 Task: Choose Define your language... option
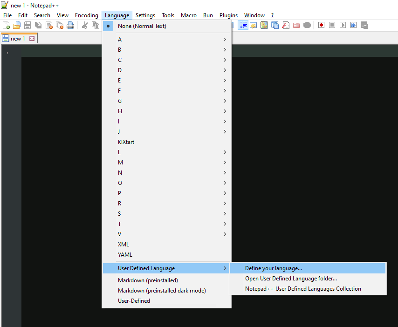click(308, 268)
